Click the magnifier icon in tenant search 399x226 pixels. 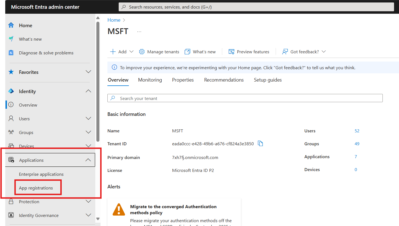113,98
